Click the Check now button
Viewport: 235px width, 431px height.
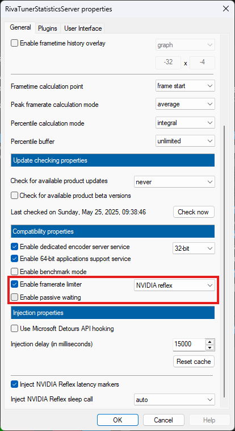(x=194, y=212)
